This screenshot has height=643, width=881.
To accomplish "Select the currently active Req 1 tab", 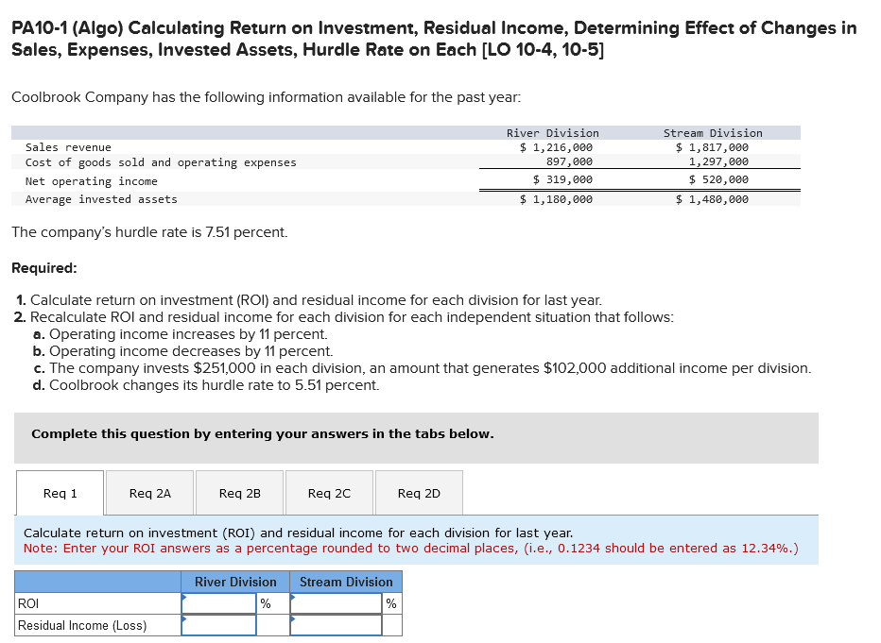I will 60,492.
